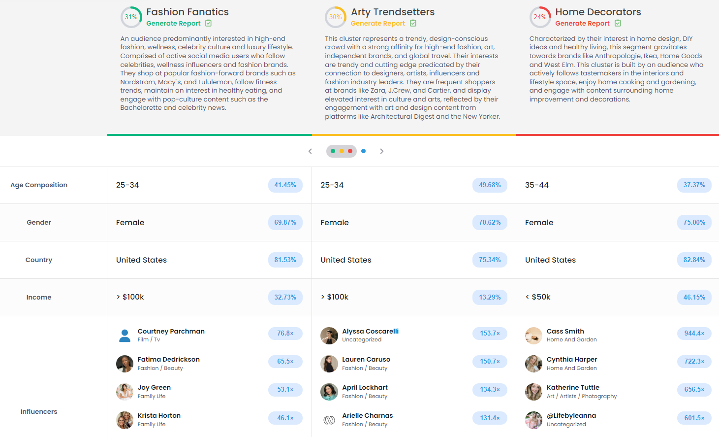Click Arielle Charnas's brand logo icon
The height and width of the screenshot is (437, 719).
tap(329, 419)
